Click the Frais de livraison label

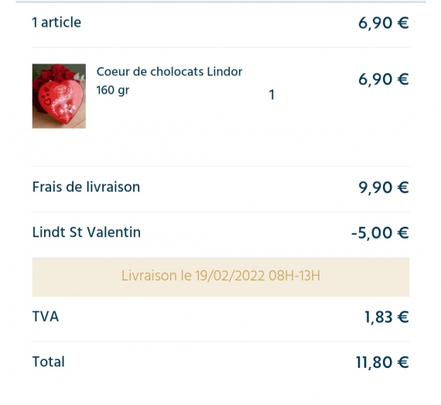pos(86,187)
